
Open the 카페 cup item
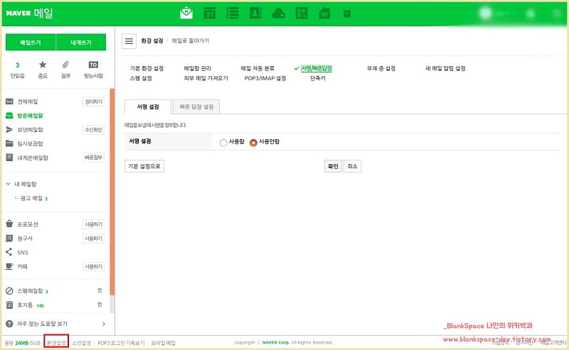[22, 267]
